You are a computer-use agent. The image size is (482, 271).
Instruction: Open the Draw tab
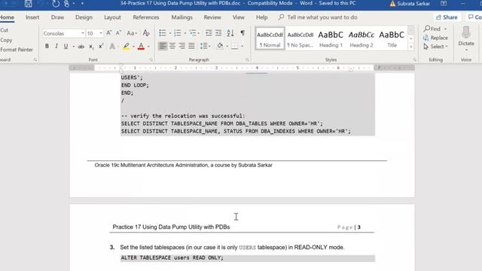(57, 17)
